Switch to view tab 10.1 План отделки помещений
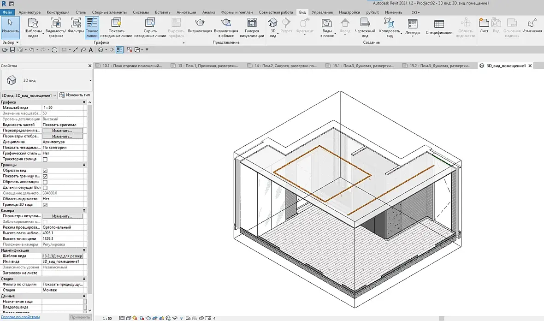 pos(131,66)
